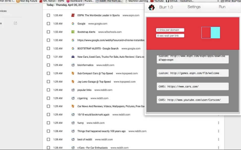Image resolution: width=241 pixels, height=150 pixels.
Task: Click reddit favicon beside bioinformatics
Action: [x=73, y=65]
